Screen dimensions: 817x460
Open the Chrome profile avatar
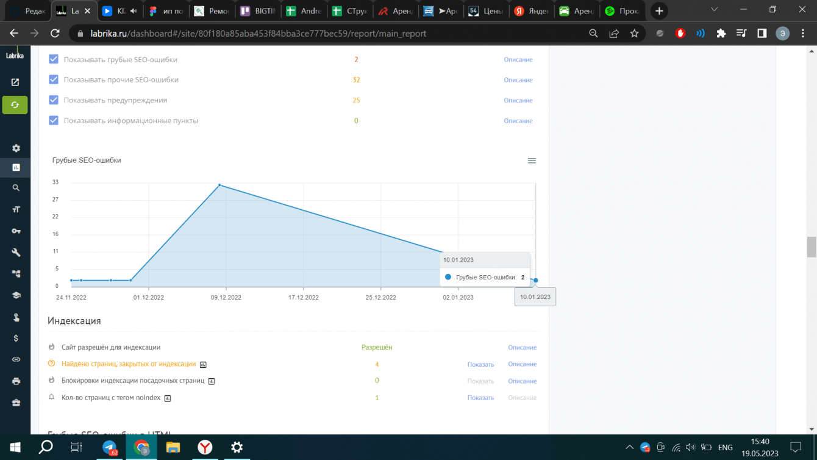[782, 34]
